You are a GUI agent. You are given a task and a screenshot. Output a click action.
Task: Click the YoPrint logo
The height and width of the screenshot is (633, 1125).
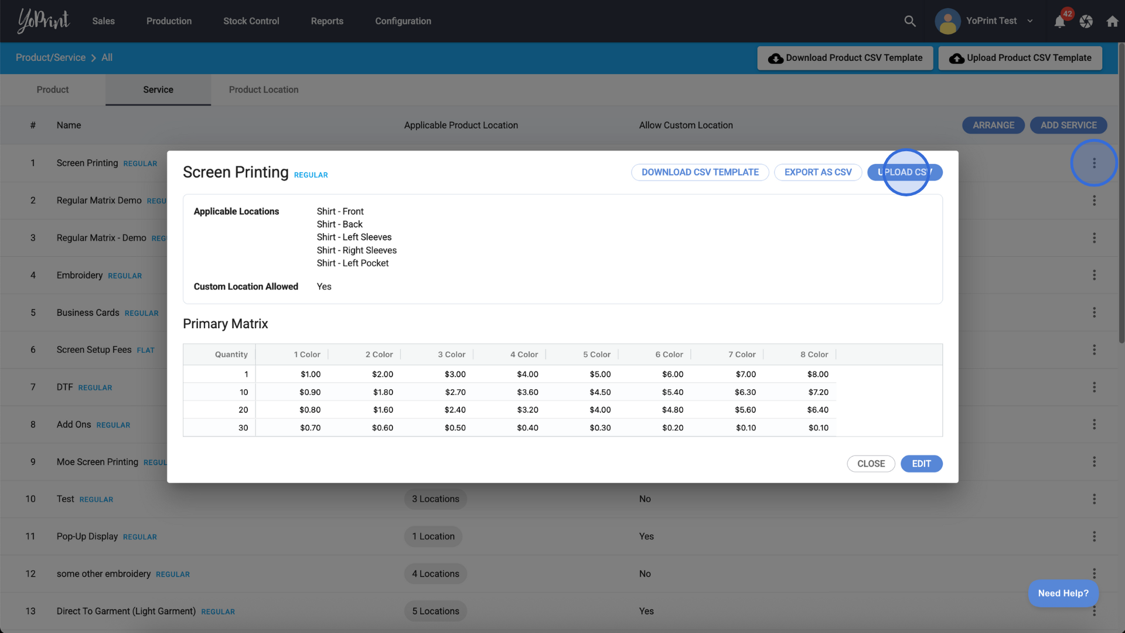pos(43,21)
